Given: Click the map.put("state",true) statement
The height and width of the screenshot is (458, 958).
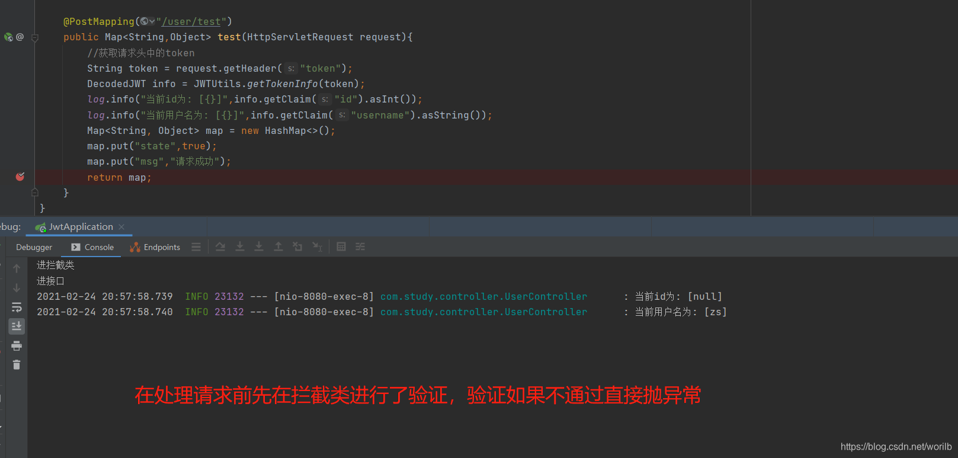Looking at the screenshot, I should click(x=152, y=146).
